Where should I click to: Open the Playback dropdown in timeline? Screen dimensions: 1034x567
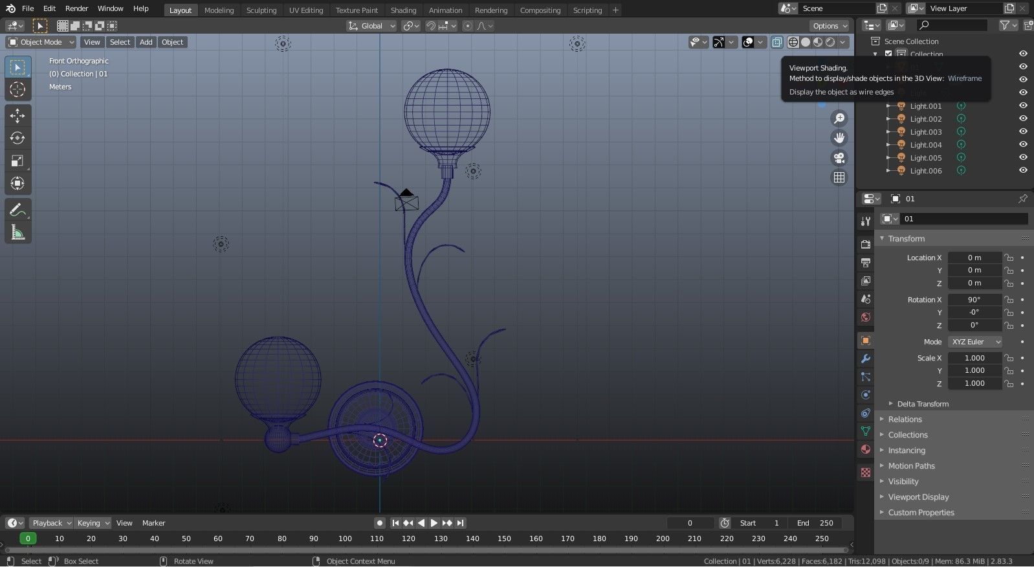[x=51, y=523]
